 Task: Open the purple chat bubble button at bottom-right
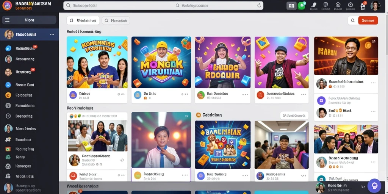(374, 186)
